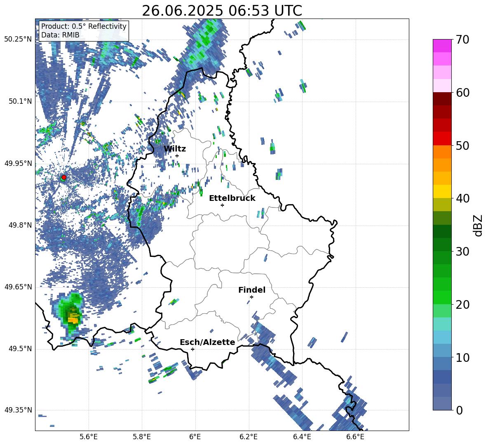Click the 20 colorbar tick value
Image resolution: width=488 pixels, height=445 pixels.
pyautogui.click(x=462, y=304)
